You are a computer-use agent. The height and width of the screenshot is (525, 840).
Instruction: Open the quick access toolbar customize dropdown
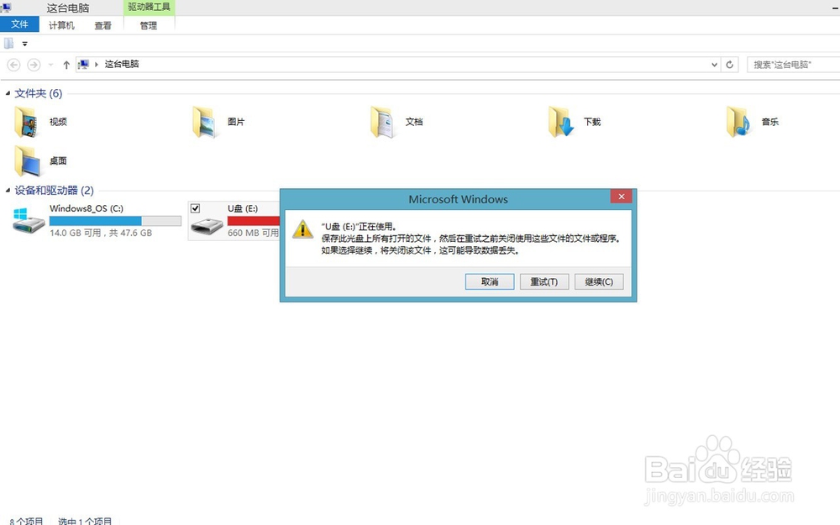click(24, 44)
